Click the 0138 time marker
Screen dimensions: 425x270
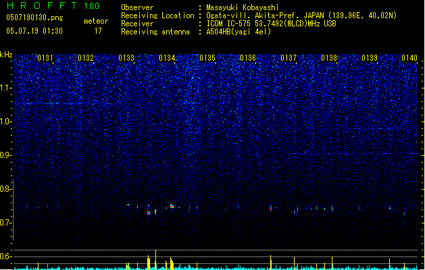point(329,58)
